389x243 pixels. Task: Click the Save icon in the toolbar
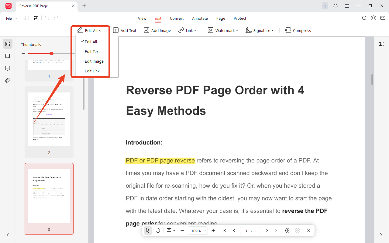point(27,18)
